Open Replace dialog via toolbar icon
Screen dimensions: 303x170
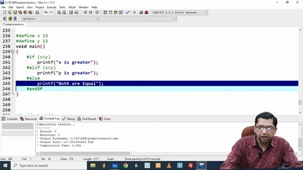pyautogui.click(x=64, y=13)
